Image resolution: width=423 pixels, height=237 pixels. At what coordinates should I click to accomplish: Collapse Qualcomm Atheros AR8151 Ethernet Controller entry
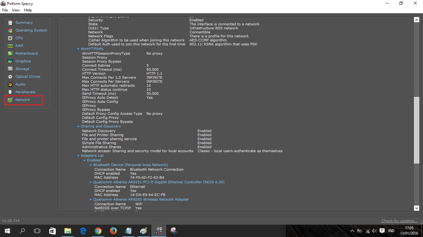[x=91, y=182]
